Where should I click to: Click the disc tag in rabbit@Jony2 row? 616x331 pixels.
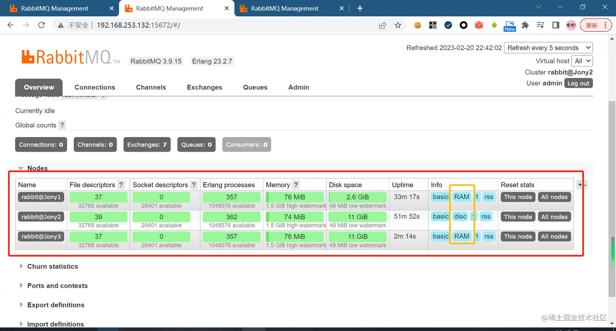click(460, 216)
